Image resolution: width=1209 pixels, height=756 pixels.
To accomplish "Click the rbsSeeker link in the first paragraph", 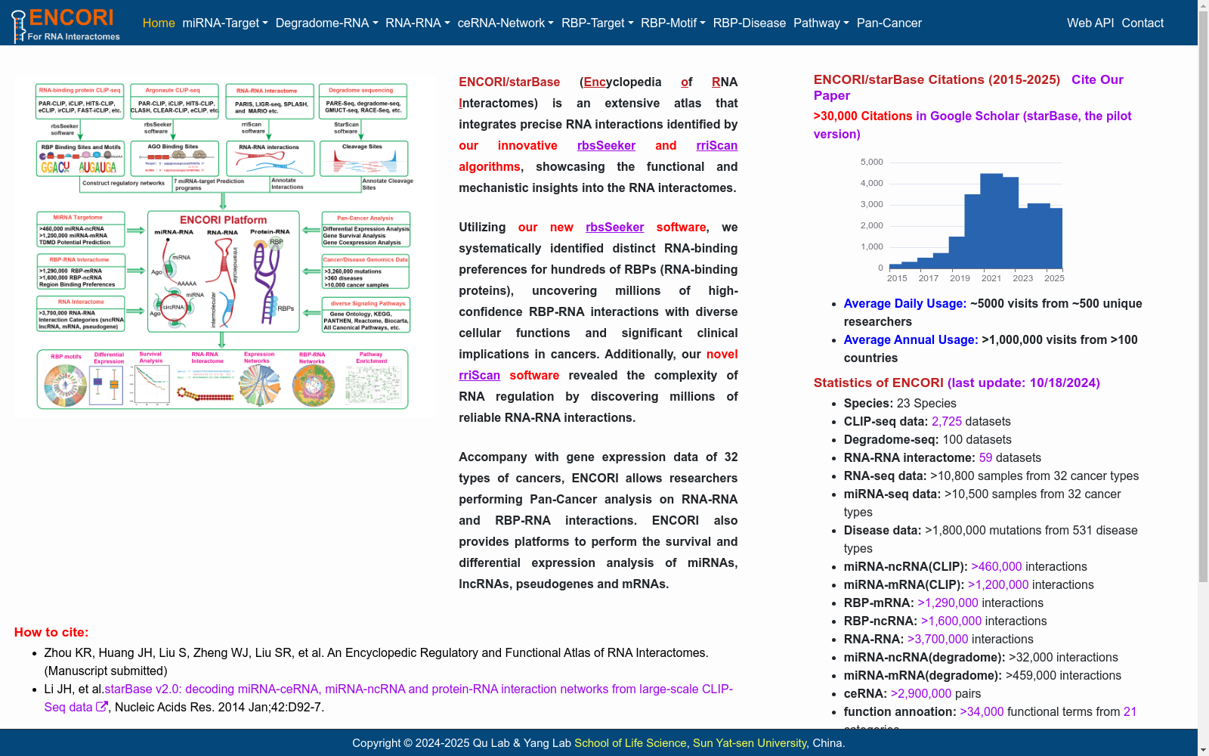I will click(x=606, y=145).
